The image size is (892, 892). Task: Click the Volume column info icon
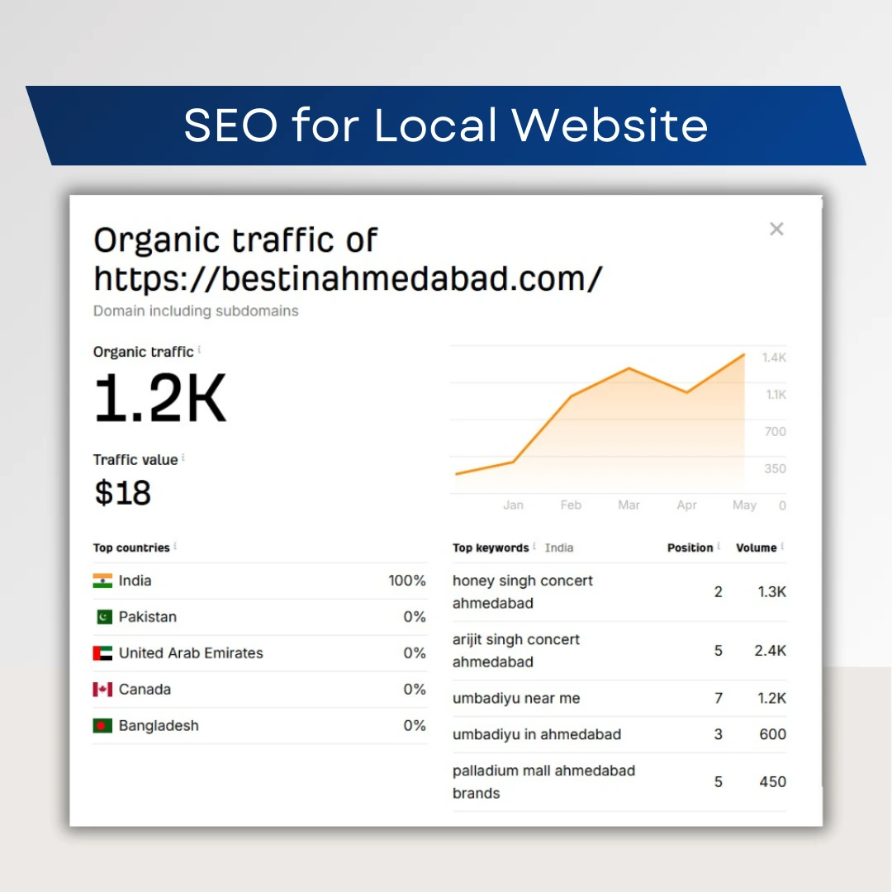point(783,546)
